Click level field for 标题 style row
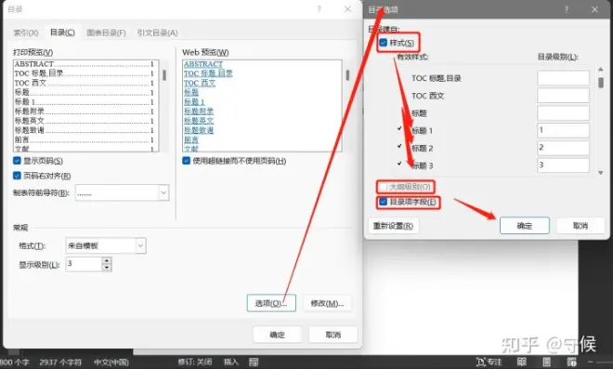The height and width of the screenshot is (369, 613). click(x=564, y=113)
